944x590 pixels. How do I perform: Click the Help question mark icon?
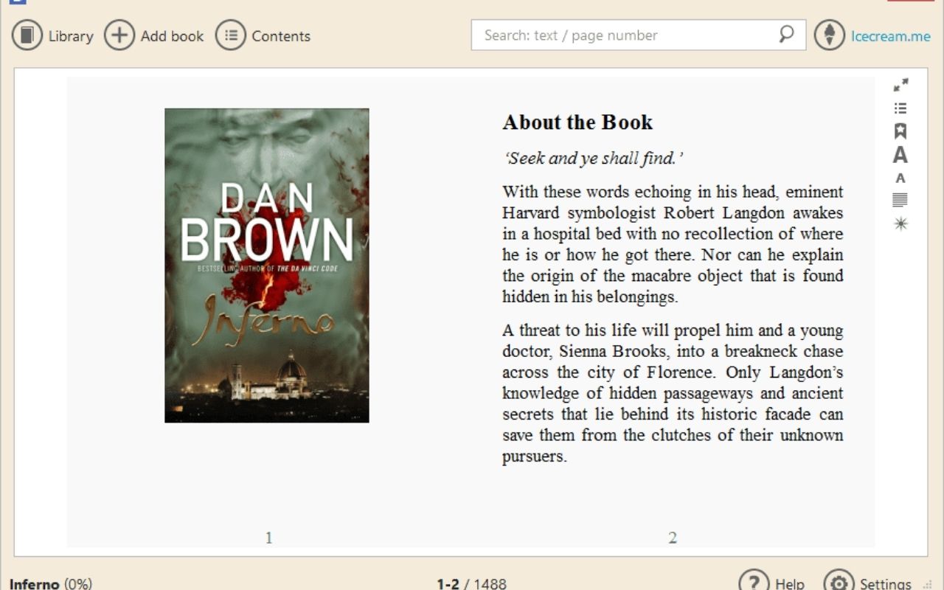(x=754, y=583)
